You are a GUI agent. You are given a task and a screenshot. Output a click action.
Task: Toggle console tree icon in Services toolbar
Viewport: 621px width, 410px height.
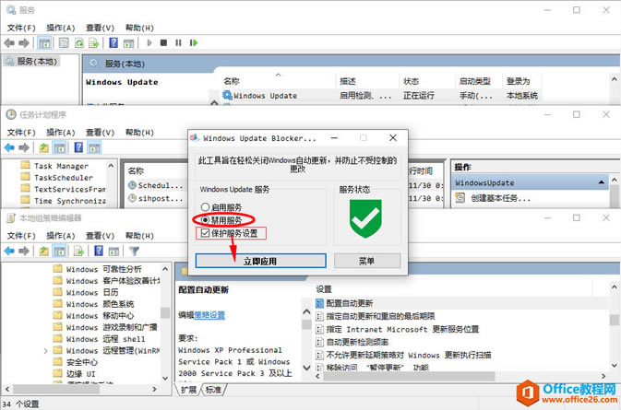(x=44, y=42)
